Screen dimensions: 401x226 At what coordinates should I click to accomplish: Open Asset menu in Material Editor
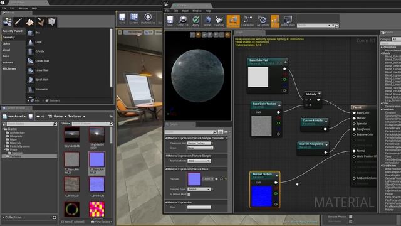185,11
